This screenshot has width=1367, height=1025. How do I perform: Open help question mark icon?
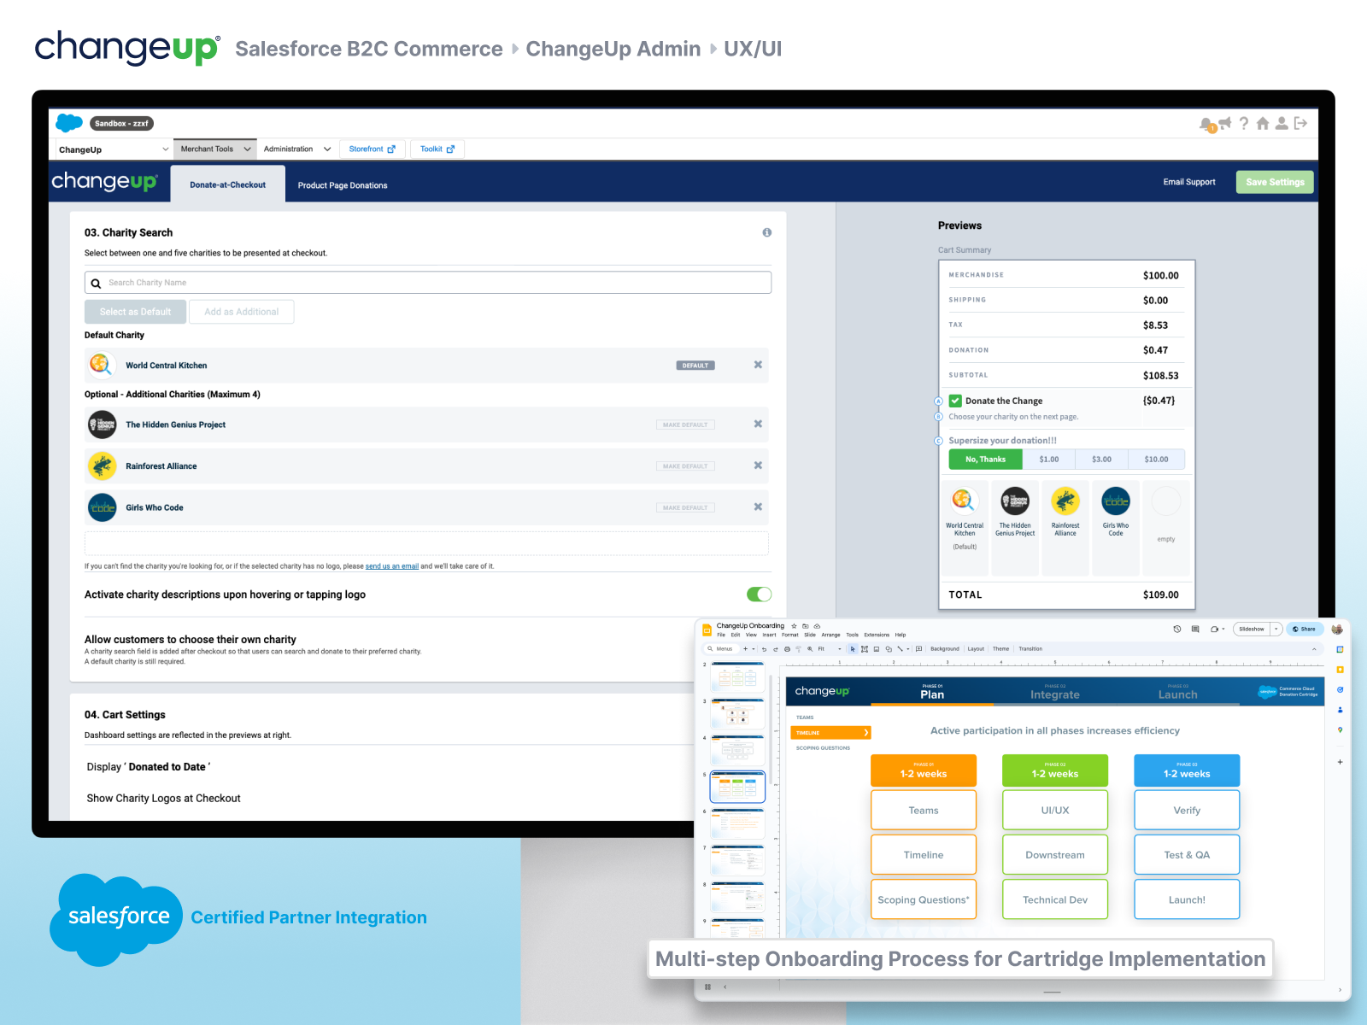pyautogui.click(x=1244, y=123)
